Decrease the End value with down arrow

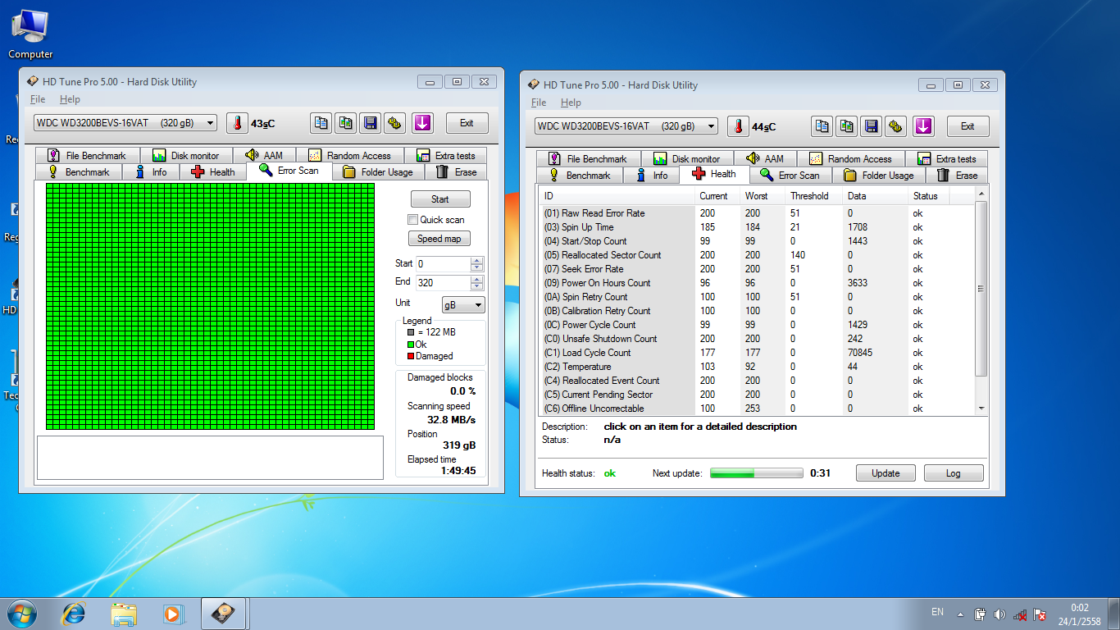[477, 286]
